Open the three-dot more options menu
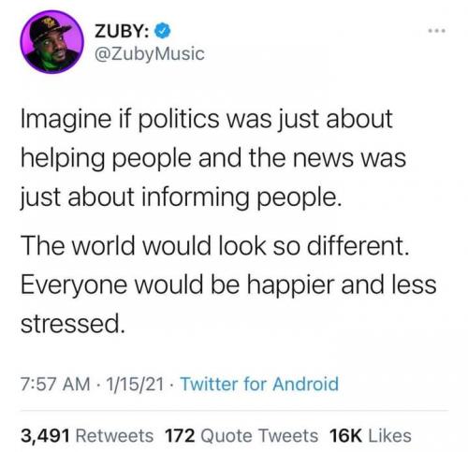Viewport: 468px width, 452px height. [x=437, y=31]
